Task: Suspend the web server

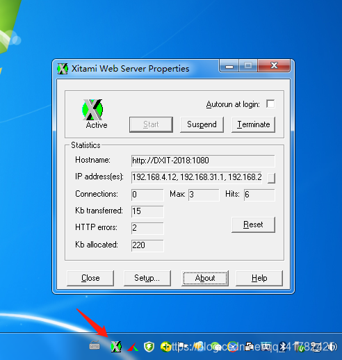Action: [x=202, y=124]
